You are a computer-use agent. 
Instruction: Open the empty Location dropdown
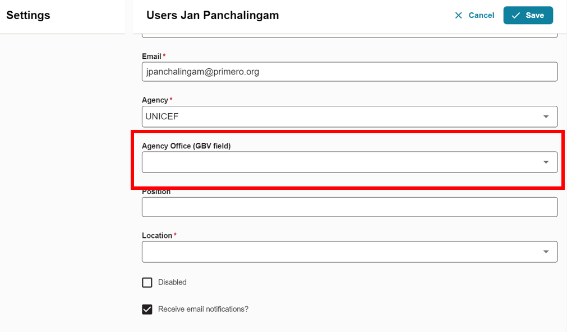click(349, 251)
